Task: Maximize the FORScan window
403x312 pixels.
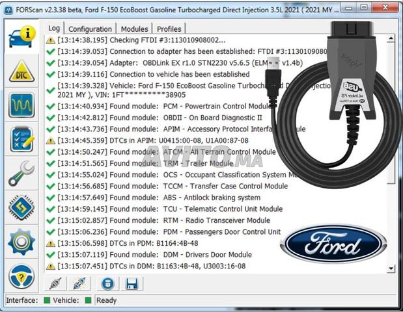Action: [x=363, y=8]
